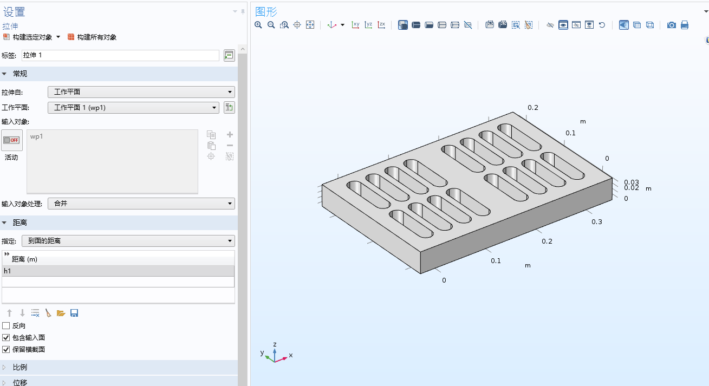709x386 pixels.
Task: Save the distance table to file
Action: tap(74, 313)
